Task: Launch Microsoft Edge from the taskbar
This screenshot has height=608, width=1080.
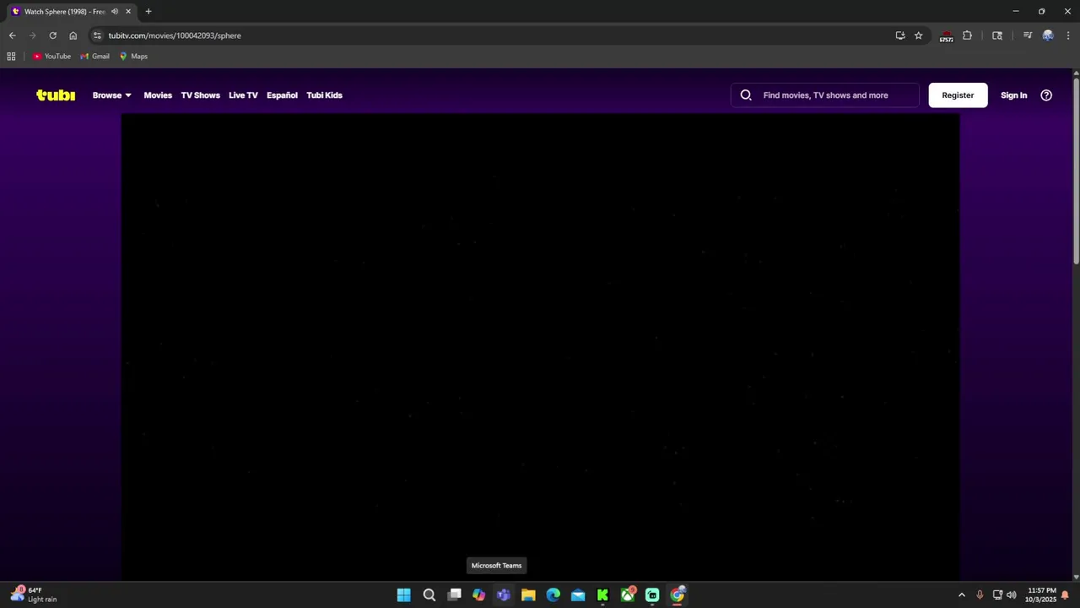Action: pos(553,595)
